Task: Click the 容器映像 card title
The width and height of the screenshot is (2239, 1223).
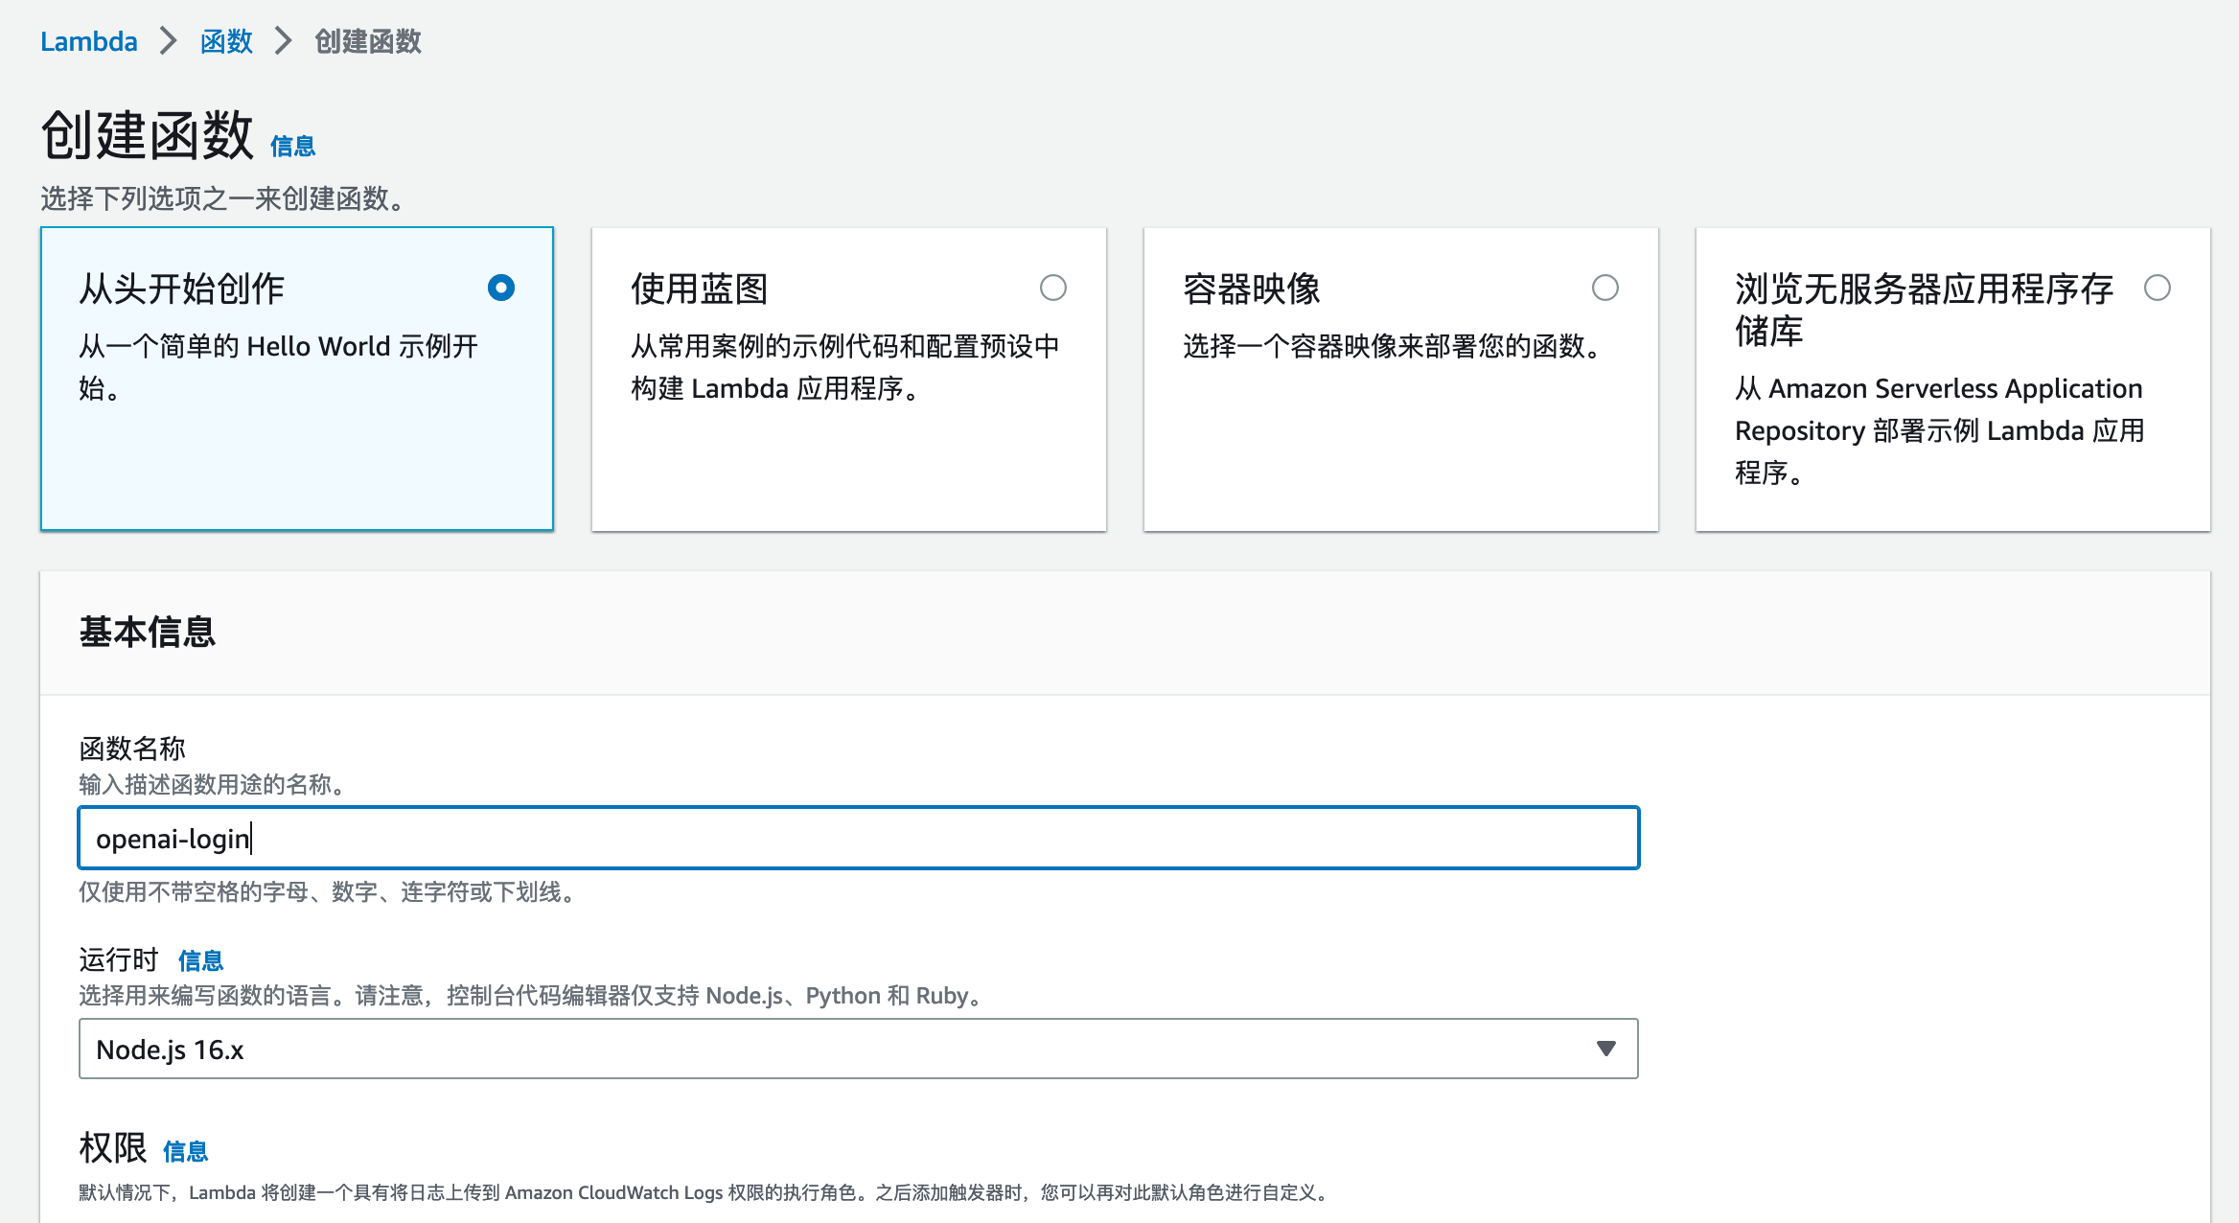Action: [1252, 288]
